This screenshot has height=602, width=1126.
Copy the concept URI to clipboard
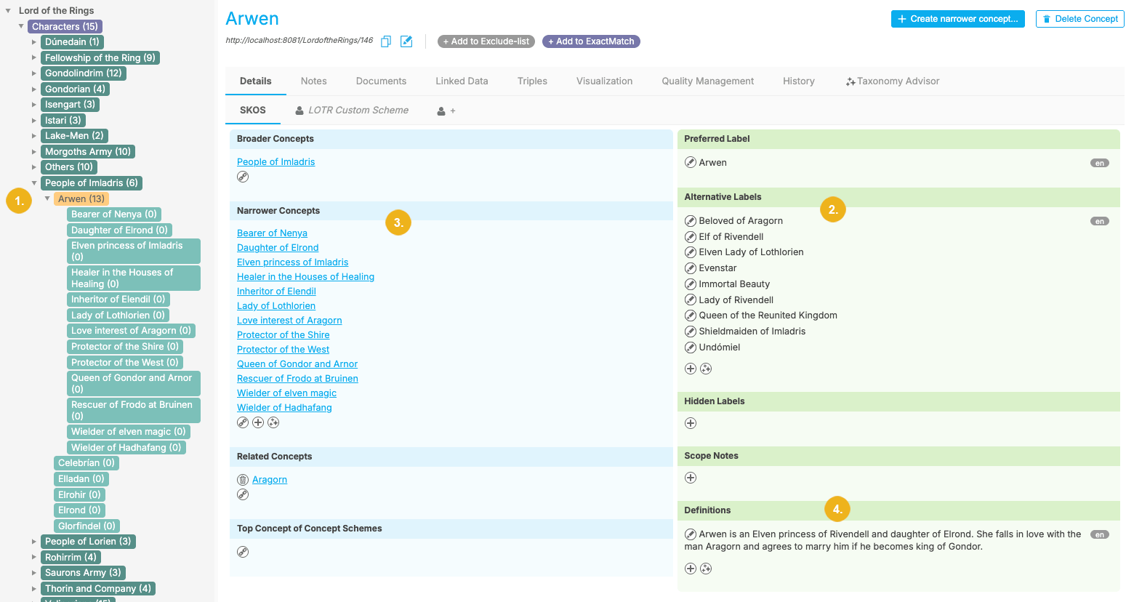[386, 41]
